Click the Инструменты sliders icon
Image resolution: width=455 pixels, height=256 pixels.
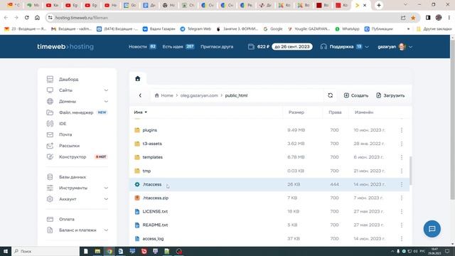pyautogui.click(x=50, y=188)
